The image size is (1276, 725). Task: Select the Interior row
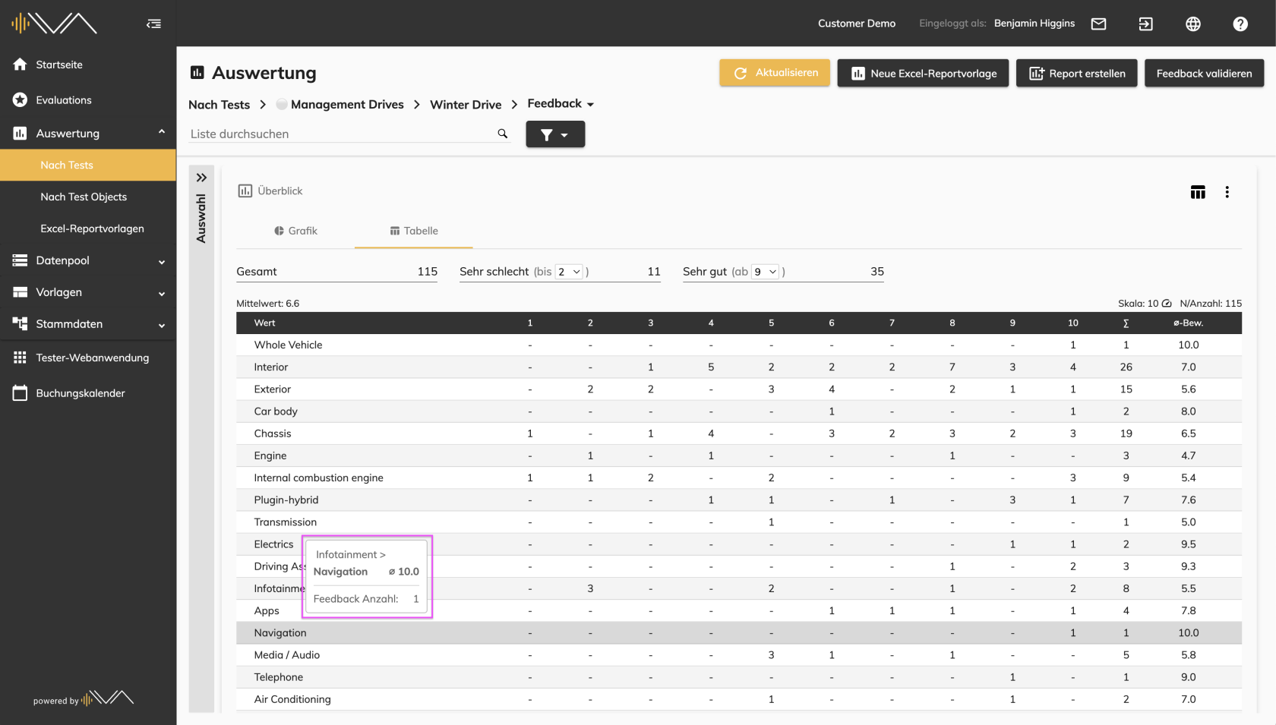pyautogui.click(x=739, y=367)
